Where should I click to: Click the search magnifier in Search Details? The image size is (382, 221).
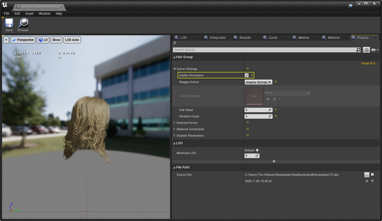tap(358, 50)
